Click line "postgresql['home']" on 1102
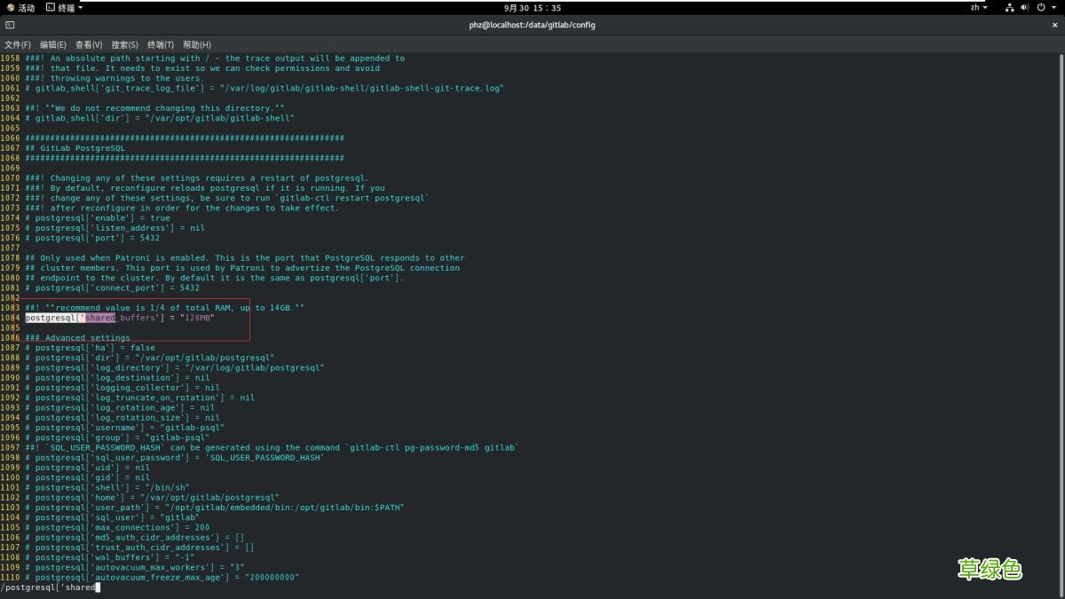 [x=152, y=497]
